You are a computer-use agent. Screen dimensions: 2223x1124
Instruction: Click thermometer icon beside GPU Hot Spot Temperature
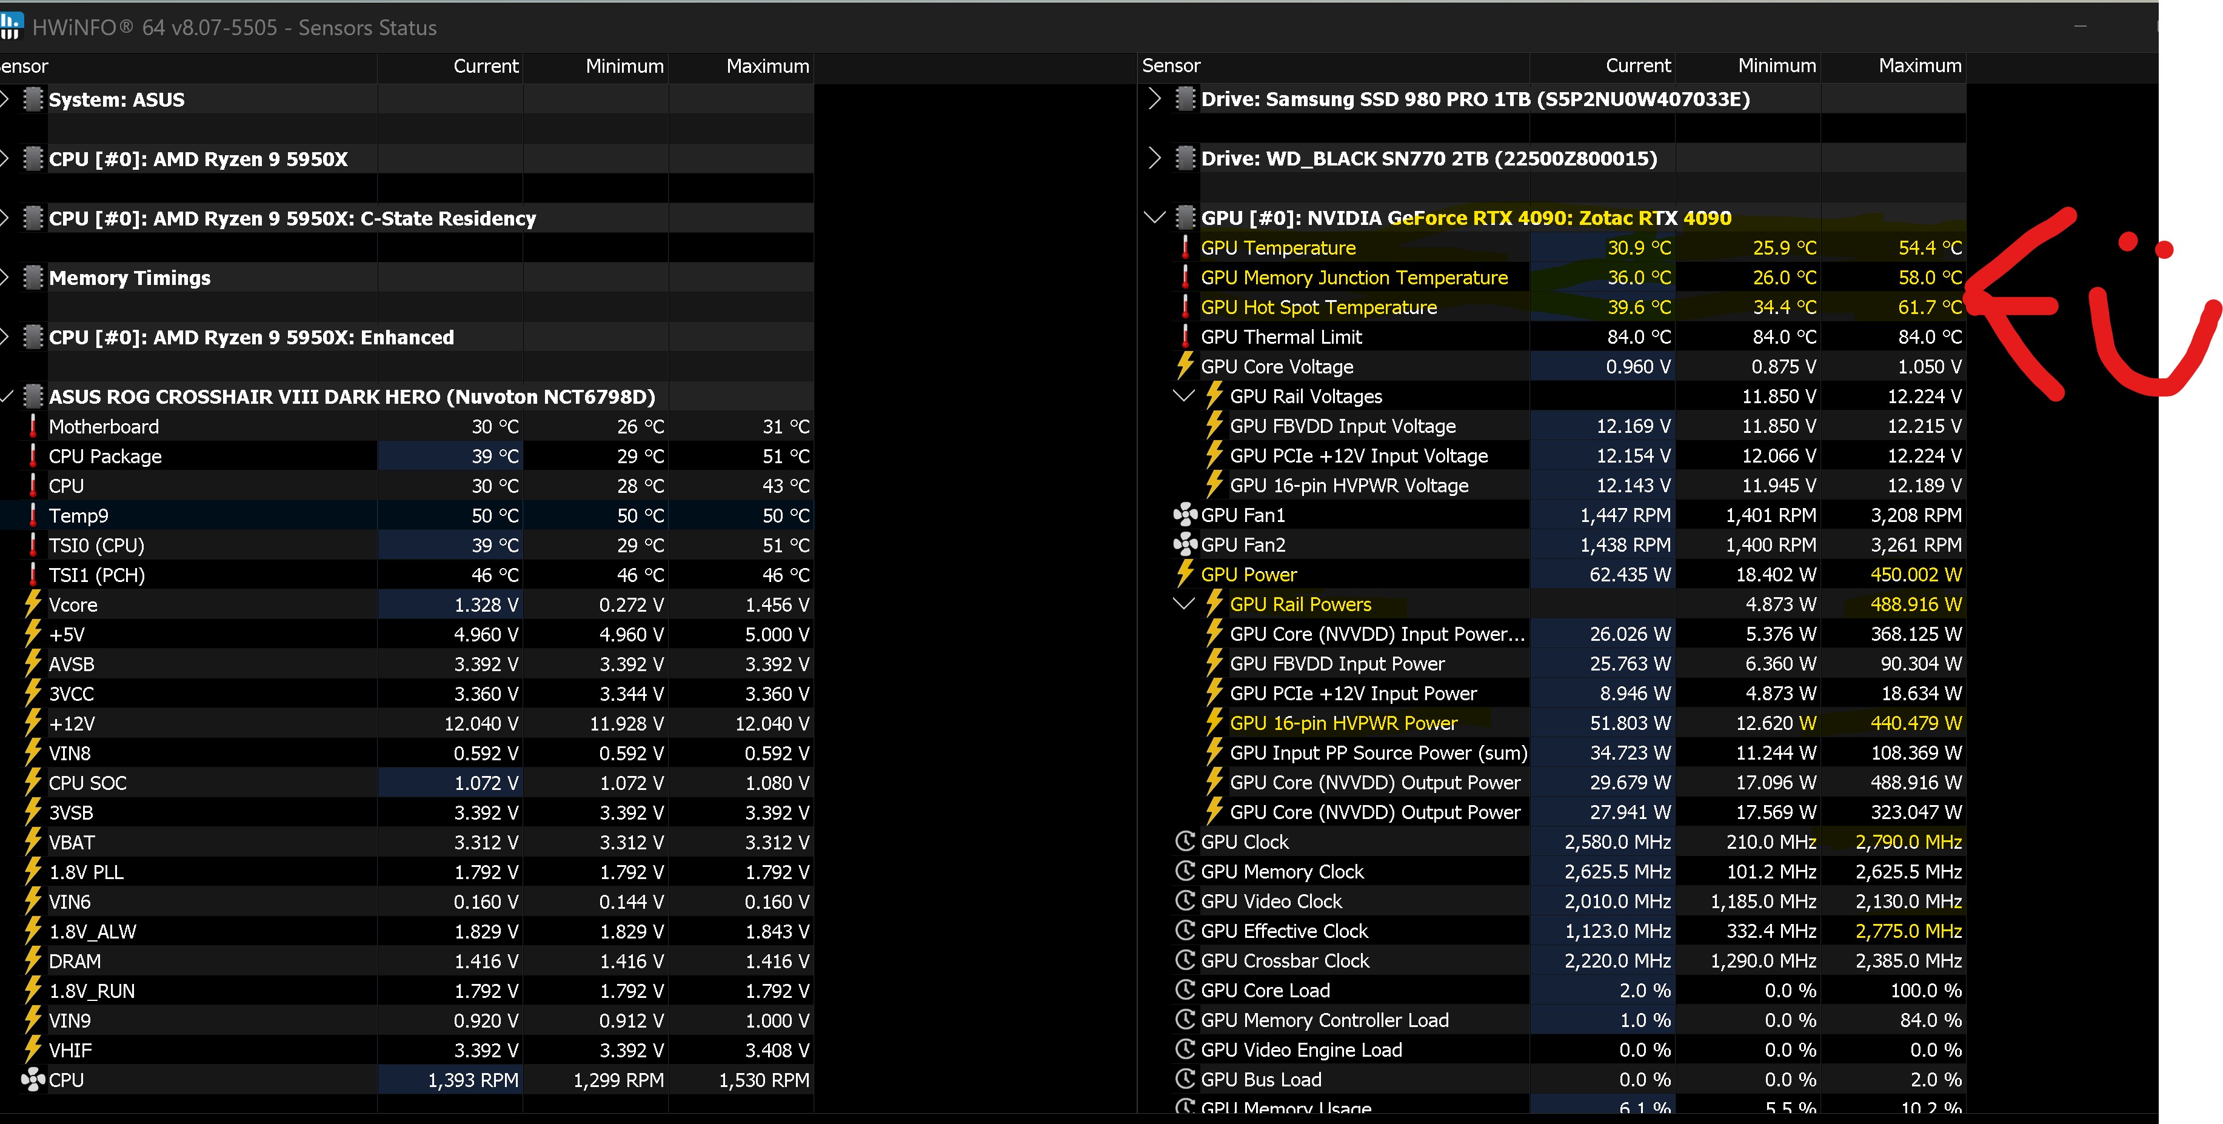click(1186, 307)
